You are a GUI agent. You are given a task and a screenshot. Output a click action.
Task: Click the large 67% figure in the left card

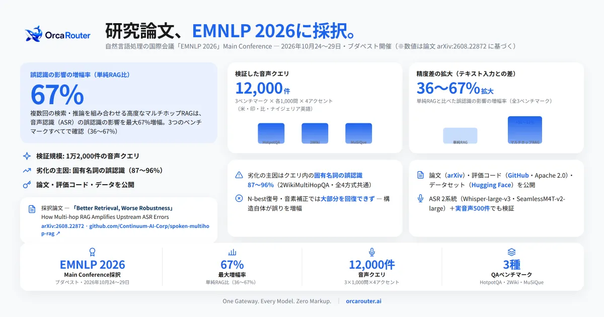point(57,94)
